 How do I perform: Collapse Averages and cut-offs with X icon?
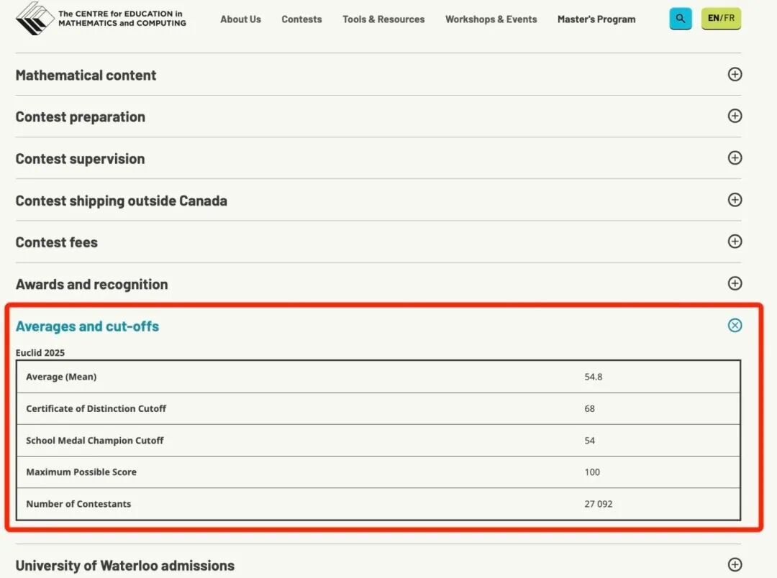735,326
